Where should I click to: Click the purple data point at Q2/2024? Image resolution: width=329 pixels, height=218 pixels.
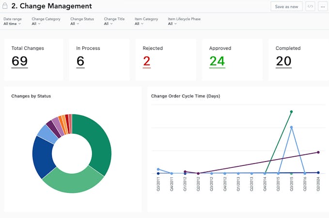pyautogui.click(x=318, y=152)
